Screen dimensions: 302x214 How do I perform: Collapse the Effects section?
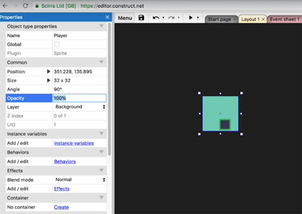pyautogui.click(x=101, y=170)
